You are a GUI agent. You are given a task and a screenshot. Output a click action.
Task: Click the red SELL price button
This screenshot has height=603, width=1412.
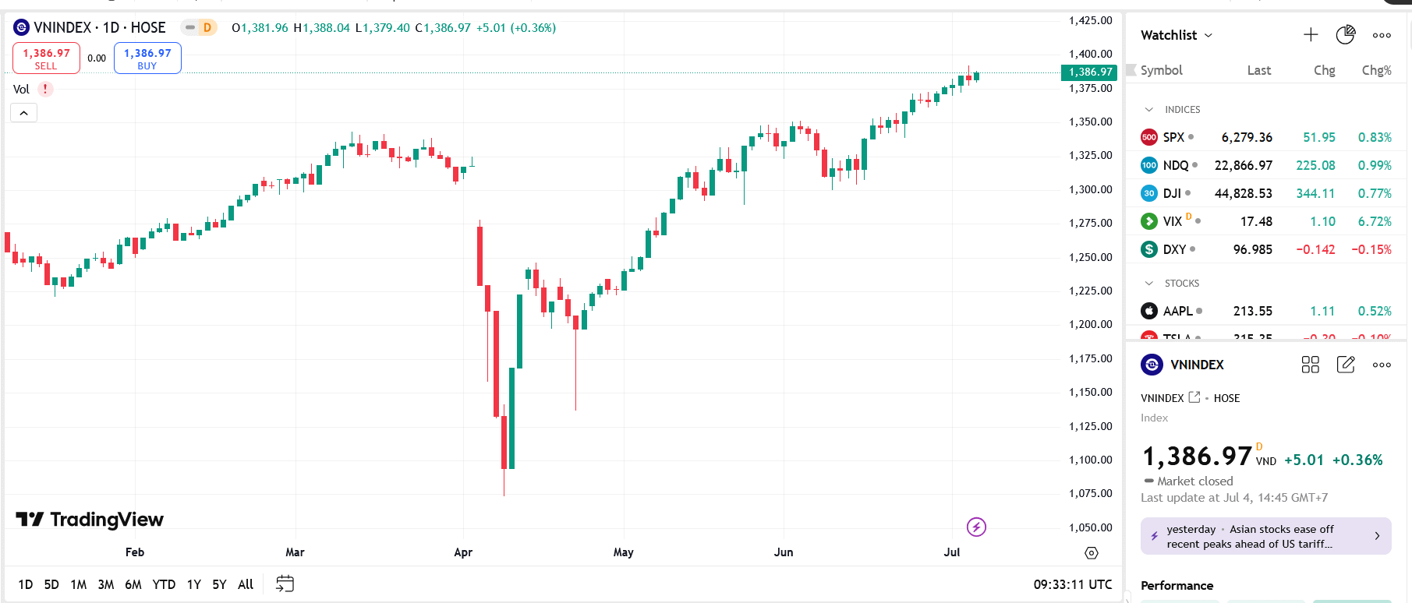tap(46, 58)
